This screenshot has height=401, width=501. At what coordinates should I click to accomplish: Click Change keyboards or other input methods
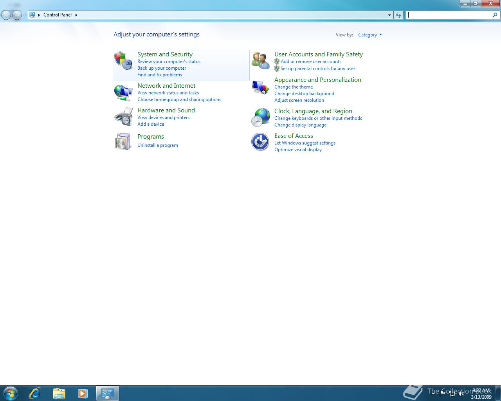coord(318,118)
